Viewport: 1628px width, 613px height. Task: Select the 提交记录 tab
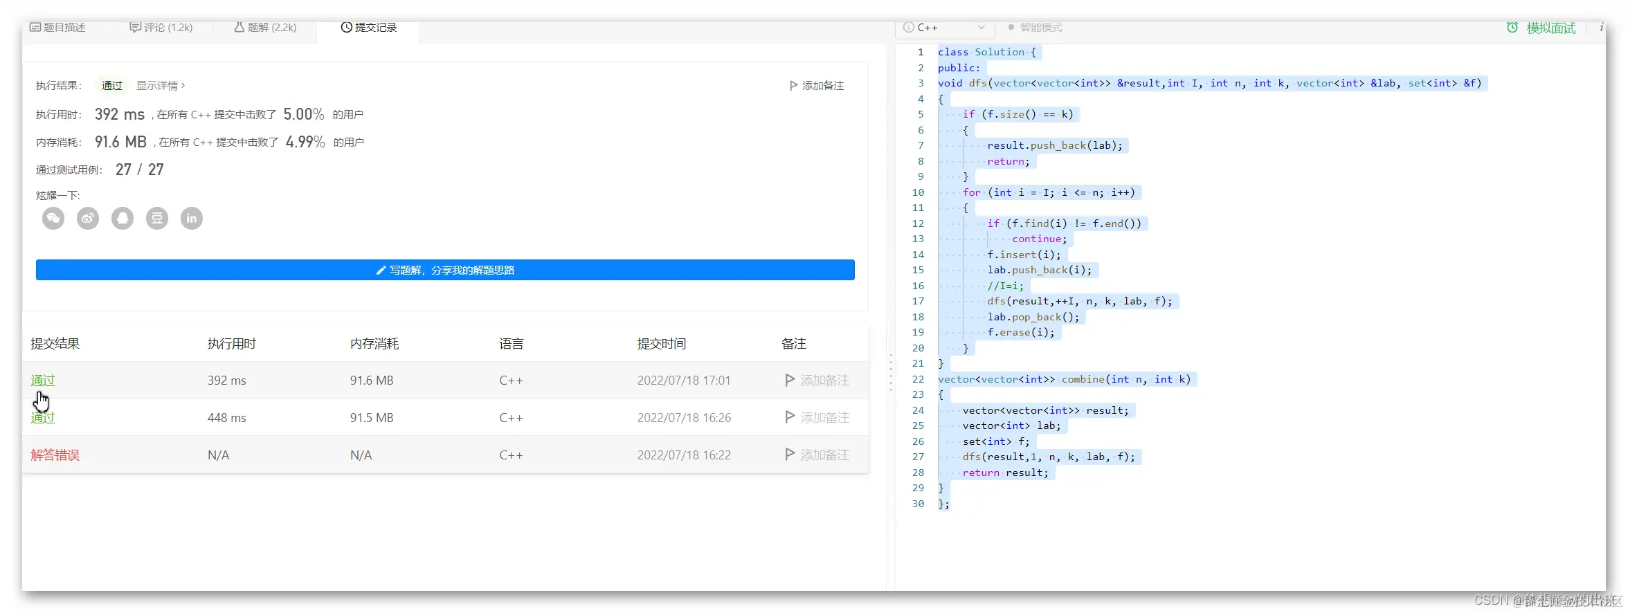point(369,28)
